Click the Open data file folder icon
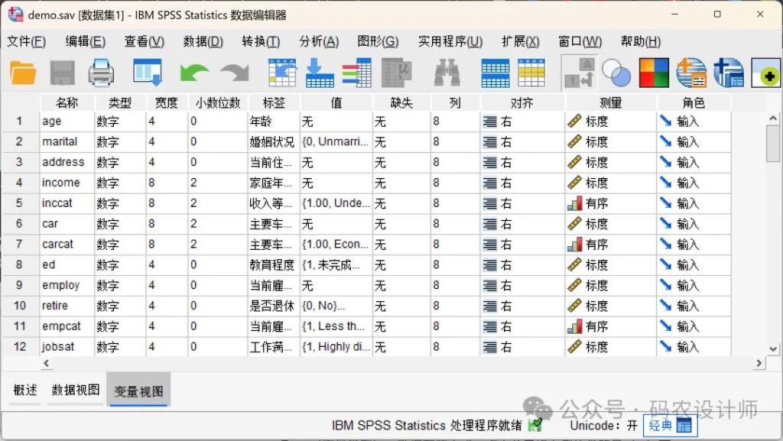 [x=23, y=73]
